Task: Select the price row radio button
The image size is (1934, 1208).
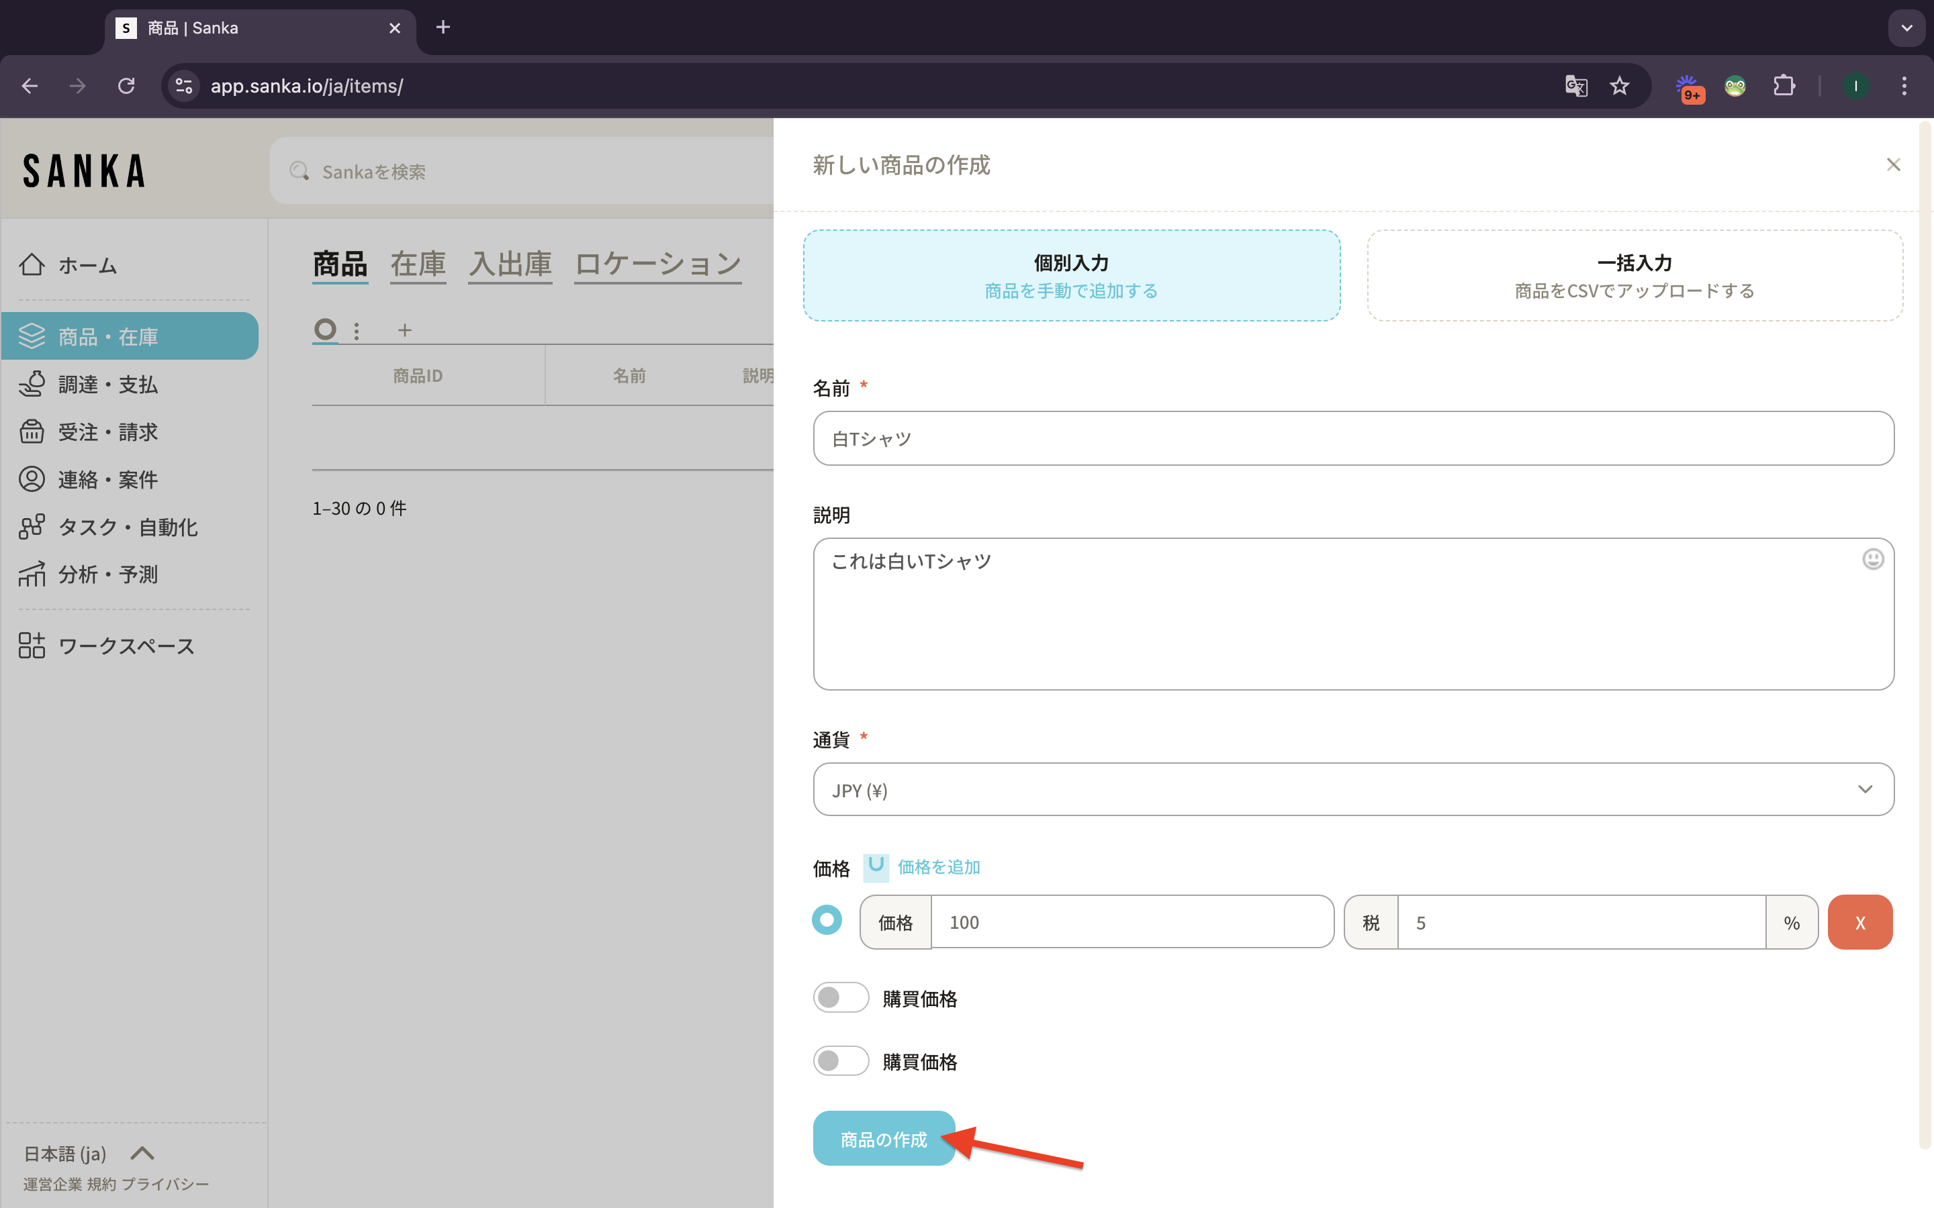Action: point(827,920)
